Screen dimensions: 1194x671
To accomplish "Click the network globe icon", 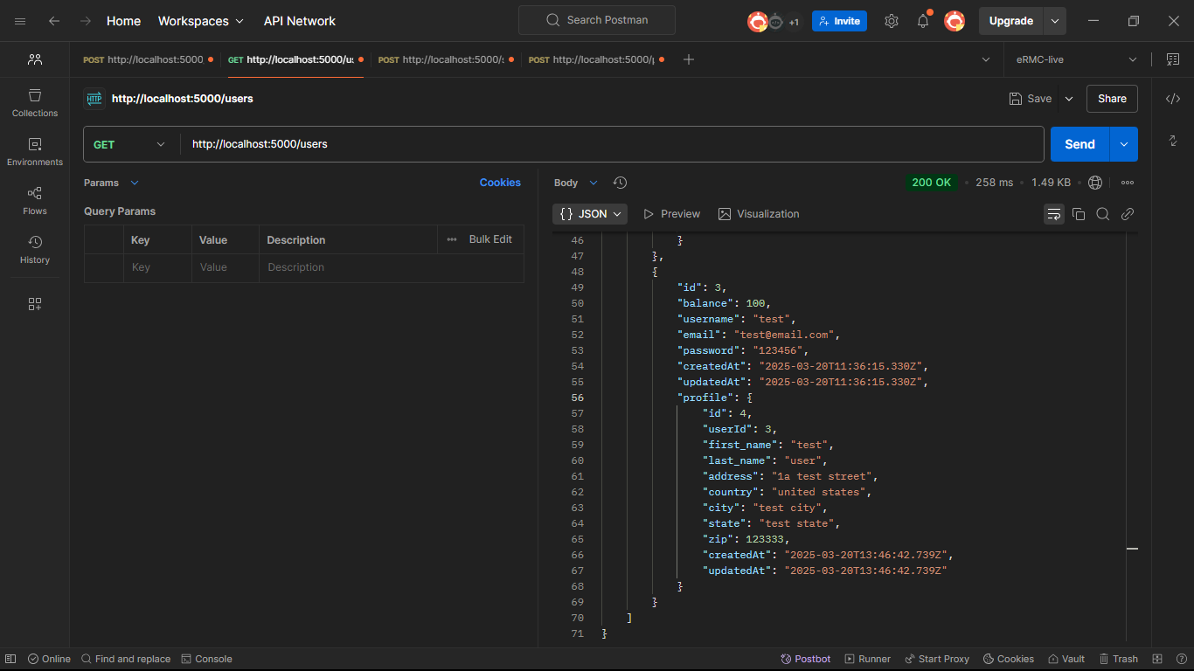I will [1095, 183].
